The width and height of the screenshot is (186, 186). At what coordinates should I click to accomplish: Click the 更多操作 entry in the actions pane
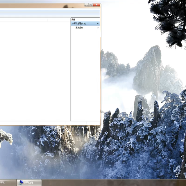[79, 28]
